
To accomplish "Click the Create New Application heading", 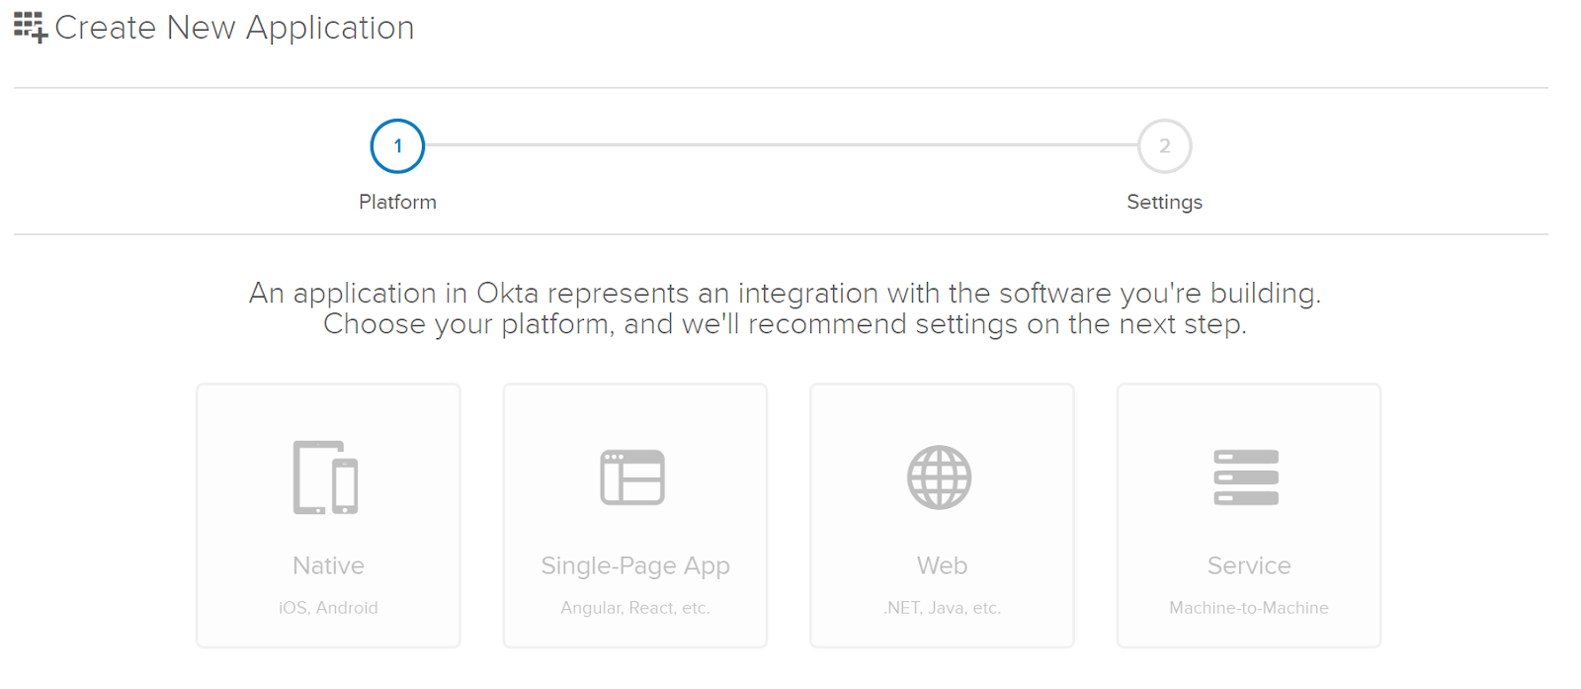I will [234, 28].
